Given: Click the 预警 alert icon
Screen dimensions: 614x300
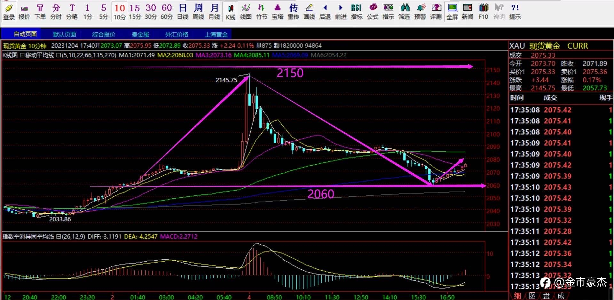Looking at the screenshot, I should [x=420, y=12].
